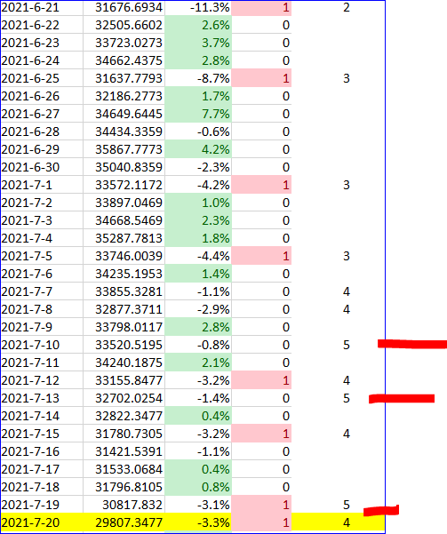This screenshot has width=447, height=534.
Task: Click the 7.7% green cell
Action: (198, 114)
